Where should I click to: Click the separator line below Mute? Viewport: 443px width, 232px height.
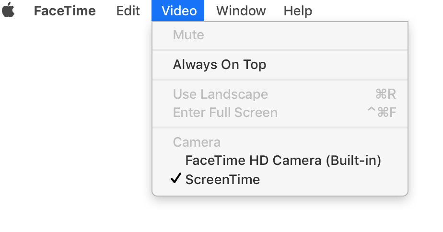(x=280, y=50)
